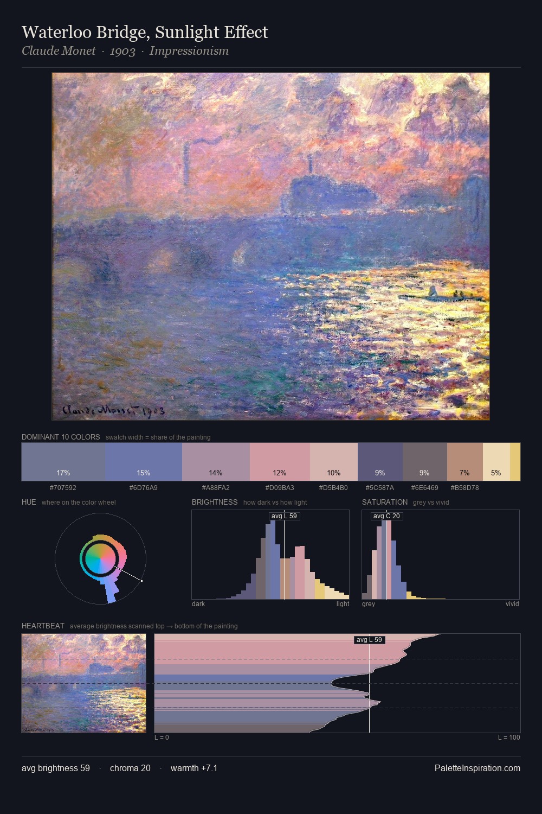Click "avg brightness 59" in the footer

pos(56,768)
